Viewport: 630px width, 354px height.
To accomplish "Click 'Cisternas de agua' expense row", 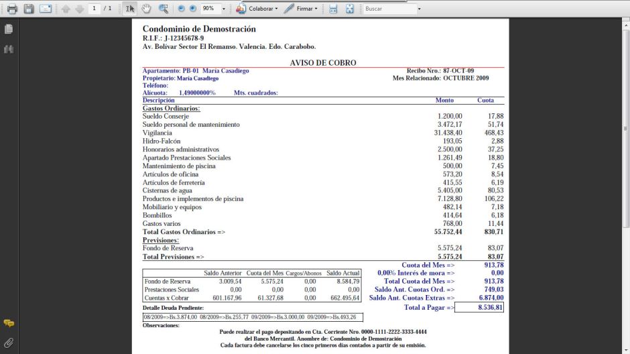I will click(323, 190).
